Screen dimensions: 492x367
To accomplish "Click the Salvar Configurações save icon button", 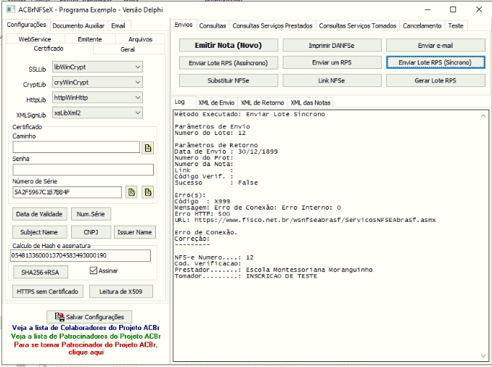I will coord(89,317).
